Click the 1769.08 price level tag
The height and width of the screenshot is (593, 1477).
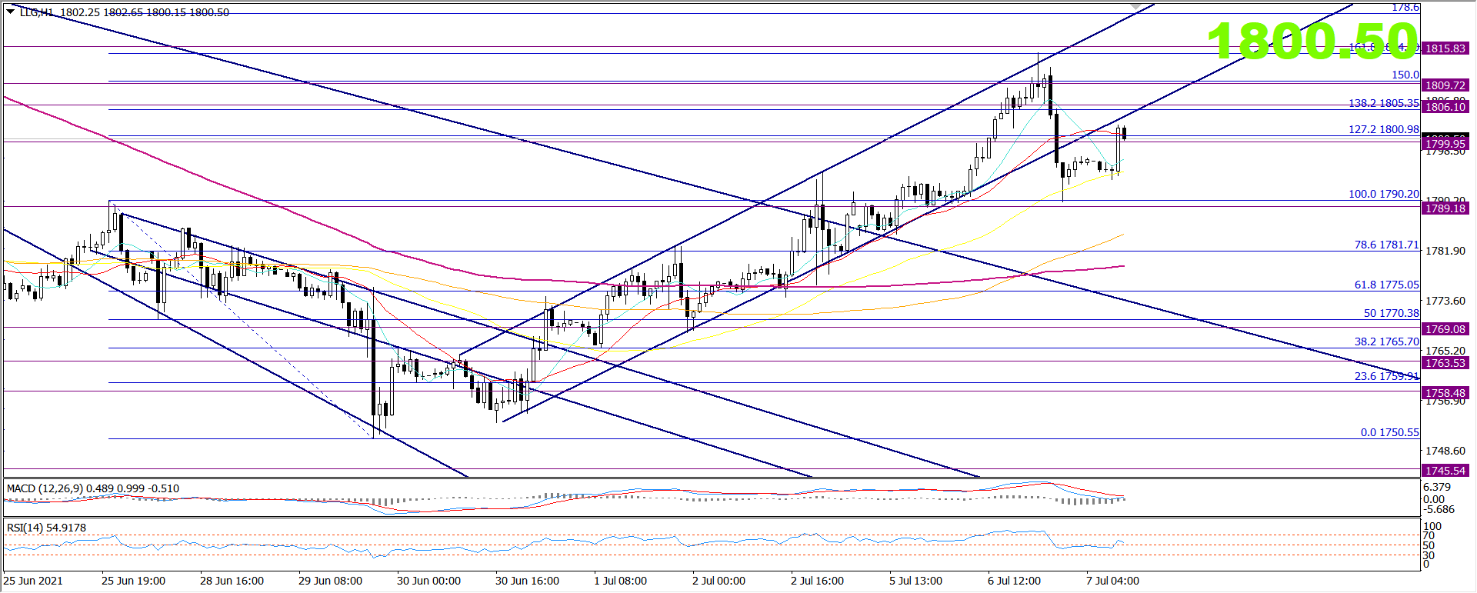pyautogui.click(x=1445, y=329)
